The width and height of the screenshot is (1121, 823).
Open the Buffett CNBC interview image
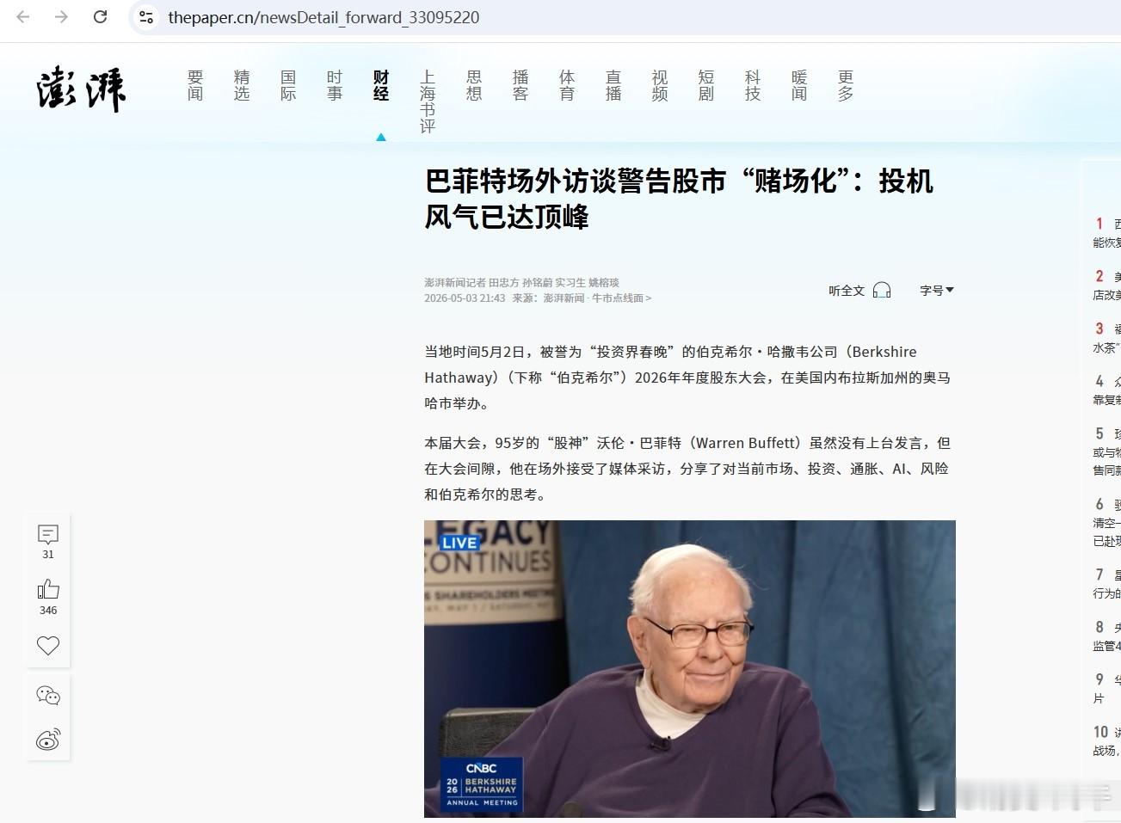tap(690, 668)
